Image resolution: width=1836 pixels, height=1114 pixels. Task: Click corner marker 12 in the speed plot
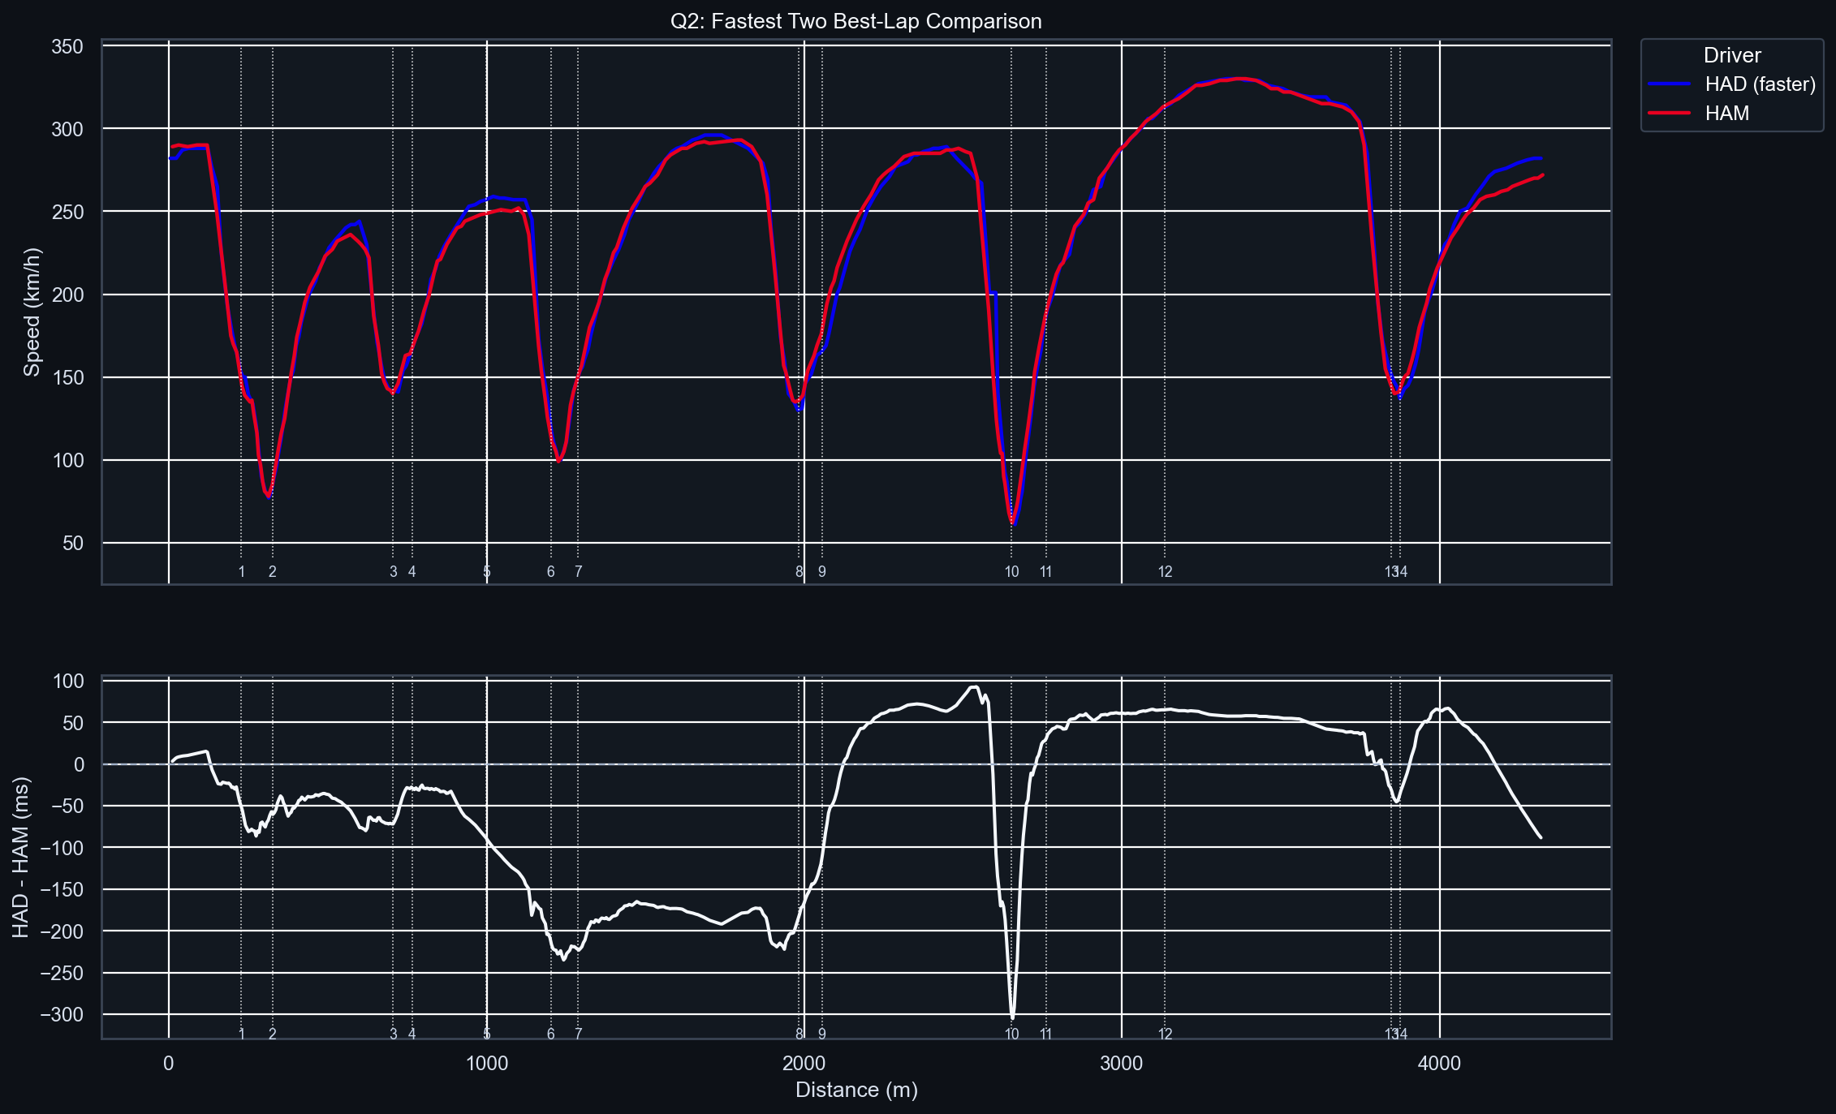(x=1166, y=572)
